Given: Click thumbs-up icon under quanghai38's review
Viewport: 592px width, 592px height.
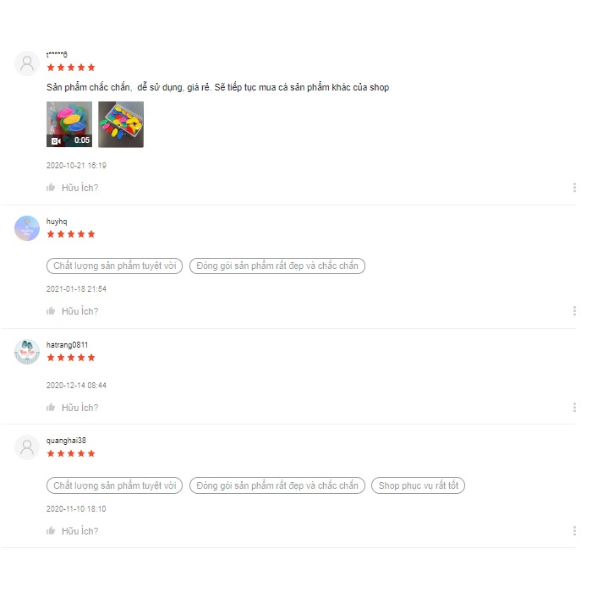Looking at the screenshot, I should coord(51,531).
